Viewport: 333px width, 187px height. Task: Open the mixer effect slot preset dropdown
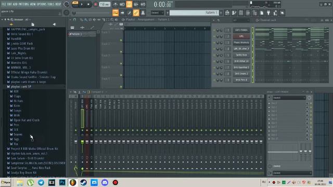click(x=289, y=98)
